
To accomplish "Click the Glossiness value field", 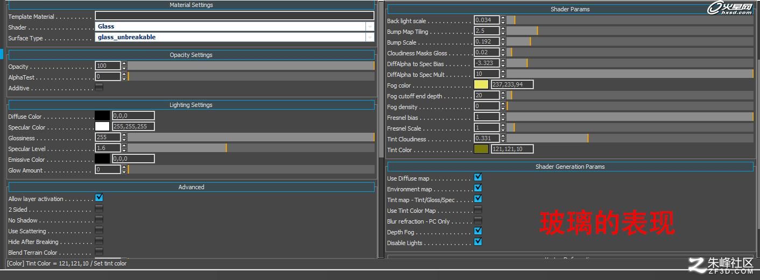I will coord(108,137).
